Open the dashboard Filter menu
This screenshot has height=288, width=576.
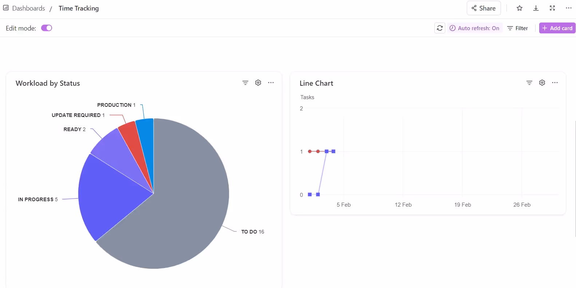coord(517,28)
